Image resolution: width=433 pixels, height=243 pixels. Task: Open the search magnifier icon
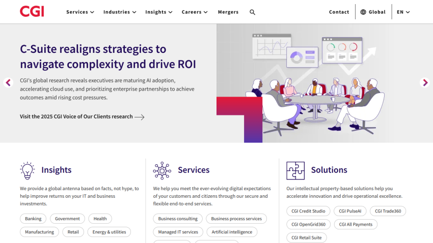coord(252,12)
